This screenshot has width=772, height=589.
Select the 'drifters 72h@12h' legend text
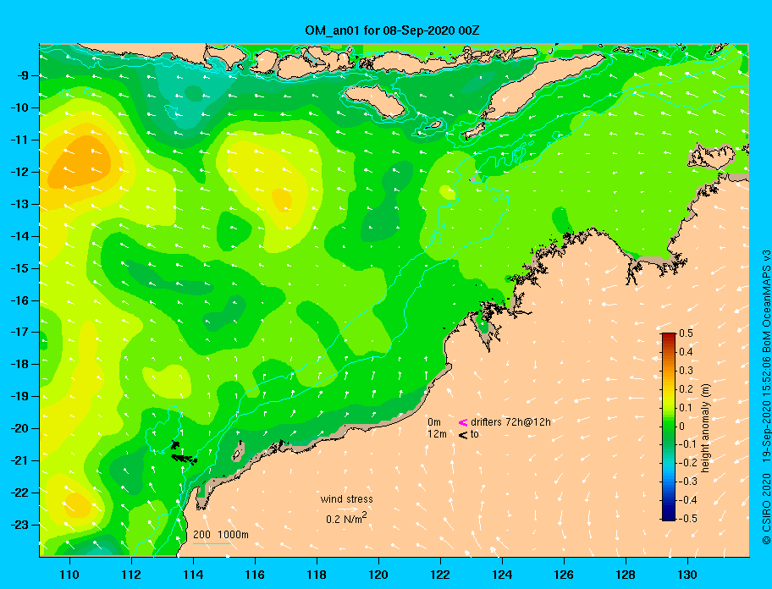510,422
